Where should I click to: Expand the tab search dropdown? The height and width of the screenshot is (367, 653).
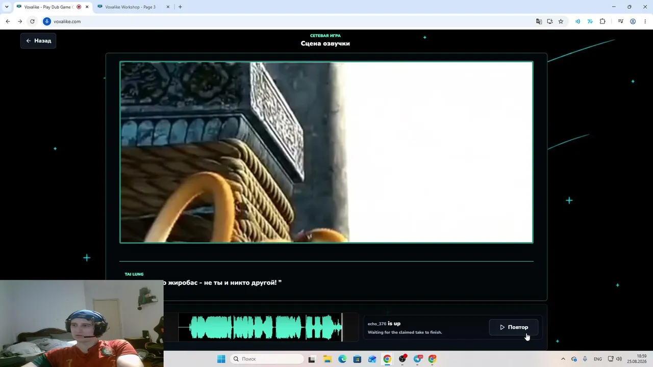(x=7, y=7)
